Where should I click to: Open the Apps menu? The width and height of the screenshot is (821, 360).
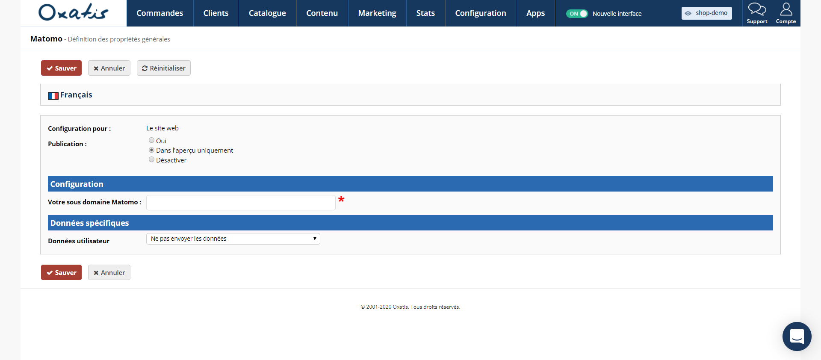tap(536, 13)
